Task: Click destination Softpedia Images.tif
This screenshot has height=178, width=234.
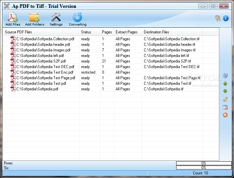Action: 170,50
